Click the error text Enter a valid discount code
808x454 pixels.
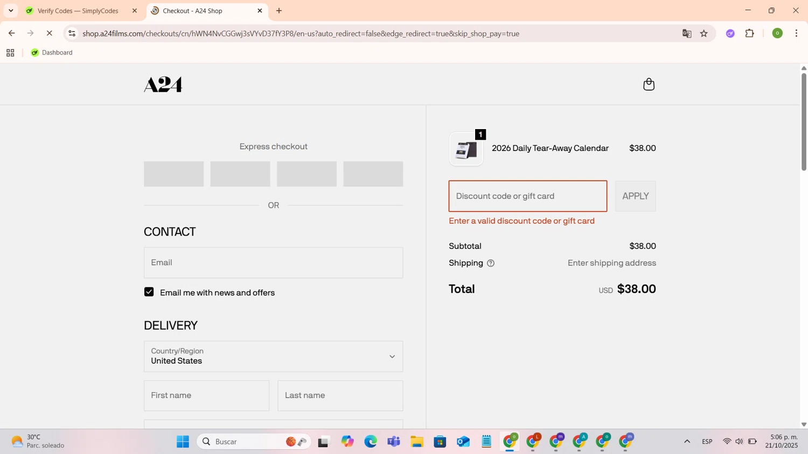[x=522, y=221]
